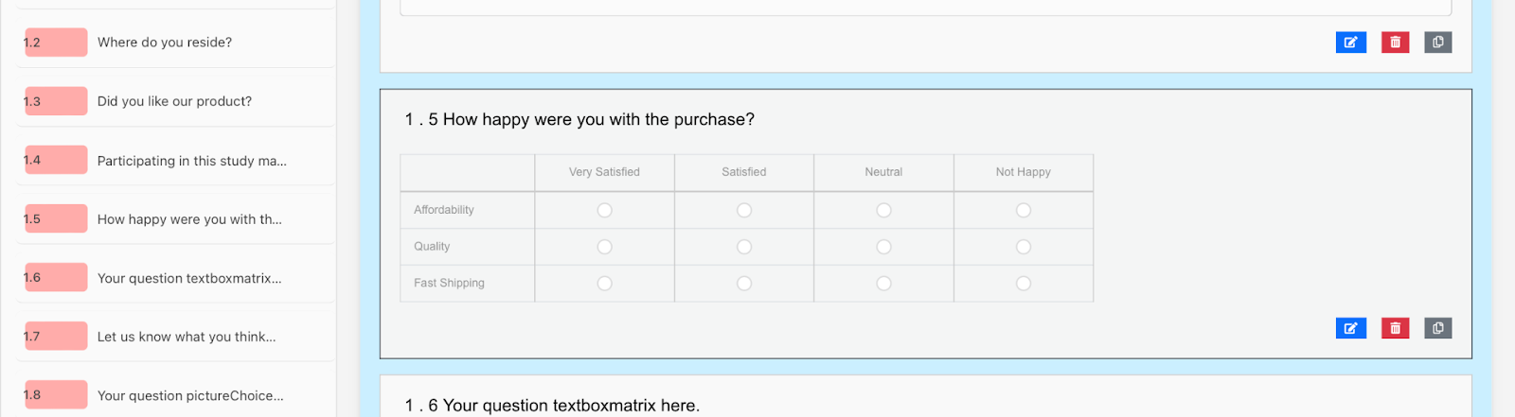
Task: Choose Very Satisfied for Fast Shipping
Action: (604, 284)
